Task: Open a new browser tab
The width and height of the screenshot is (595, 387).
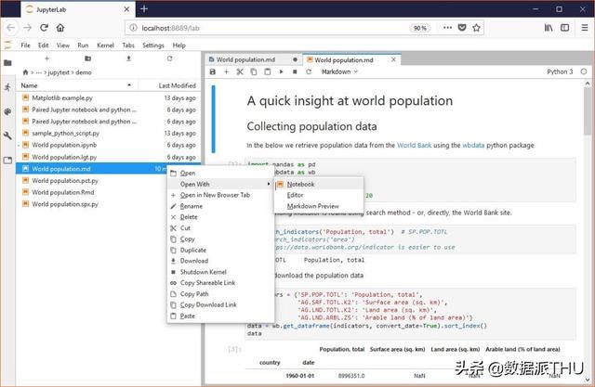Action: pyautogui.click(x=144, y=9)
